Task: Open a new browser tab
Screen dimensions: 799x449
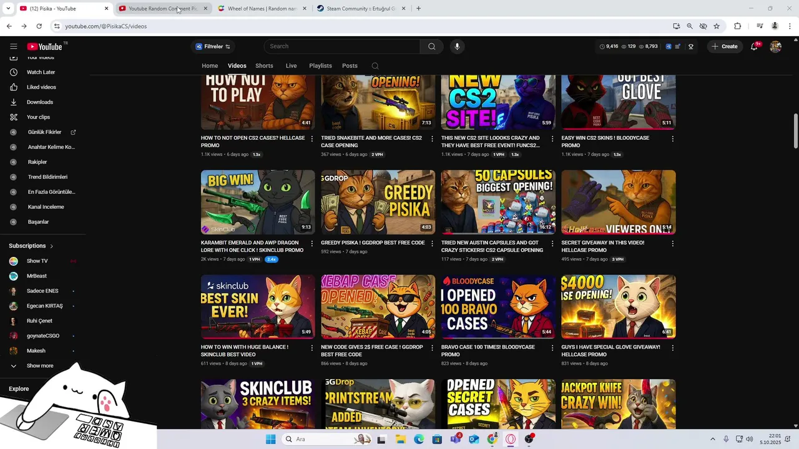Action: tap(418, 9)
